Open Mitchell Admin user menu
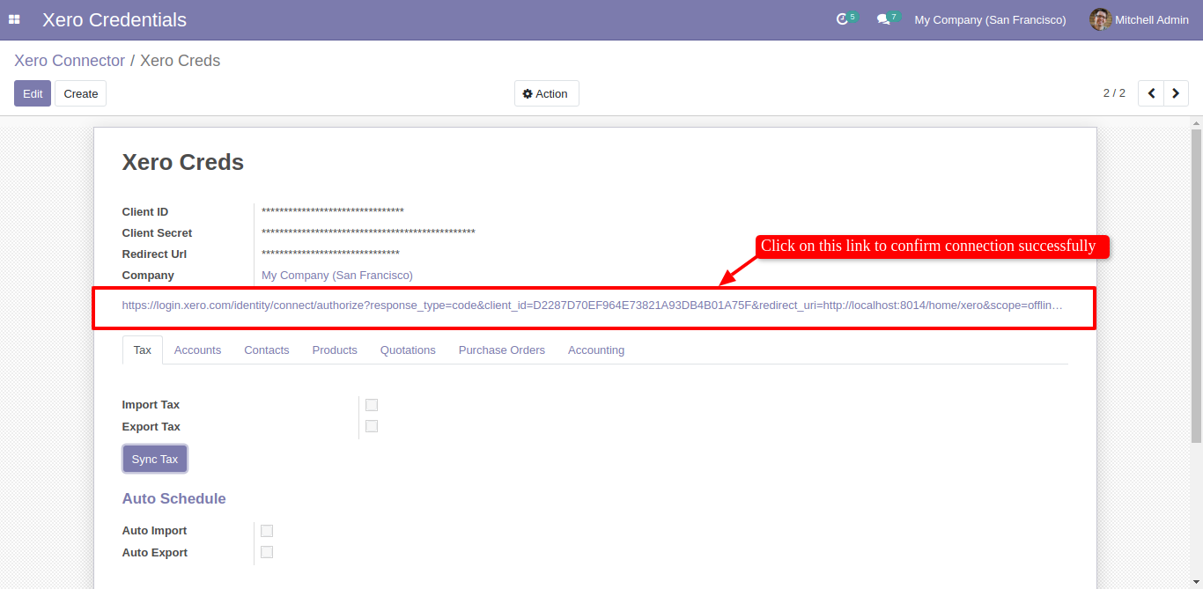 (x=1139, y=19)
